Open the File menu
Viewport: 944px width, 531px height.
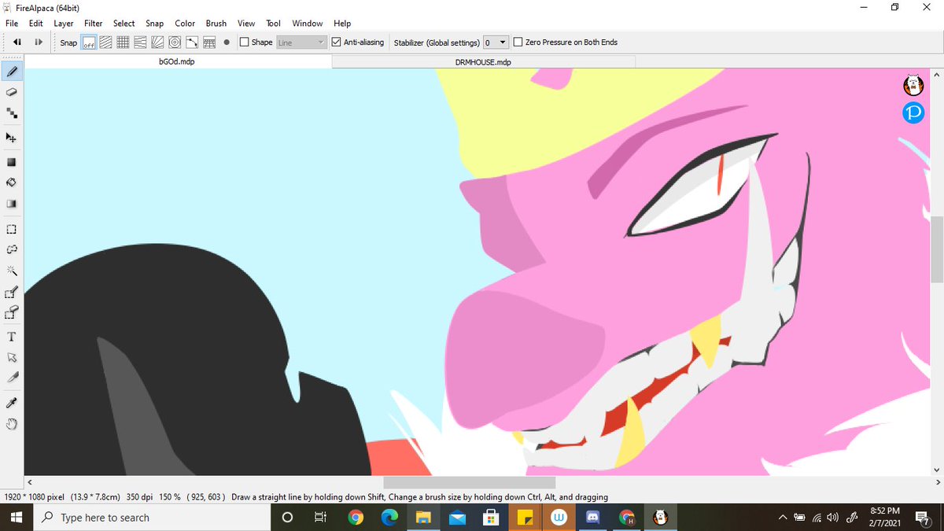pyautogui.click(x=12, y=24)
